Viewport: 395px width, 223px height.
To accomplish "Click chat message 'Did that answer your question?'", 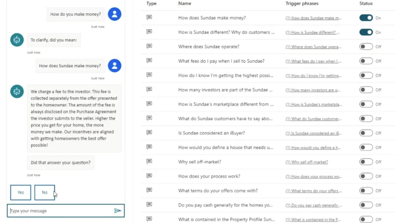I will click(61, 163).
